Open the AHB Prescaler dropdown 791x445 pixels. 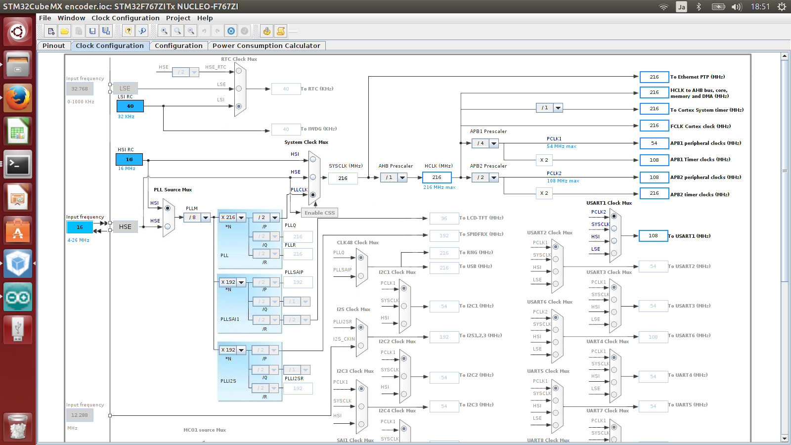(x=402, y=178)
